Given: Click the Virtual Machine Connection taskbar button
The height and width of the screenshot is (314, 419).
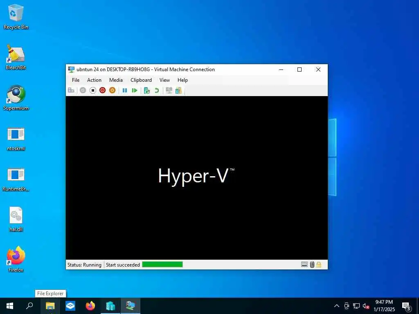Looking at the screenshot, I should coord(131,306).
